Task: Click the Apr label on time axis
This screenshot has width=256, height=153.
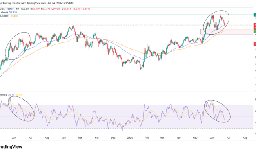Action: pyautogui.click(x=179, y=138)
